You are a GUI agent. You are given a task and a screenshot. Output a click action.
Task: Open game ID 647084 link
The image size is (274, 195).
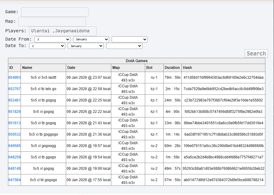[x=14, y=180]
